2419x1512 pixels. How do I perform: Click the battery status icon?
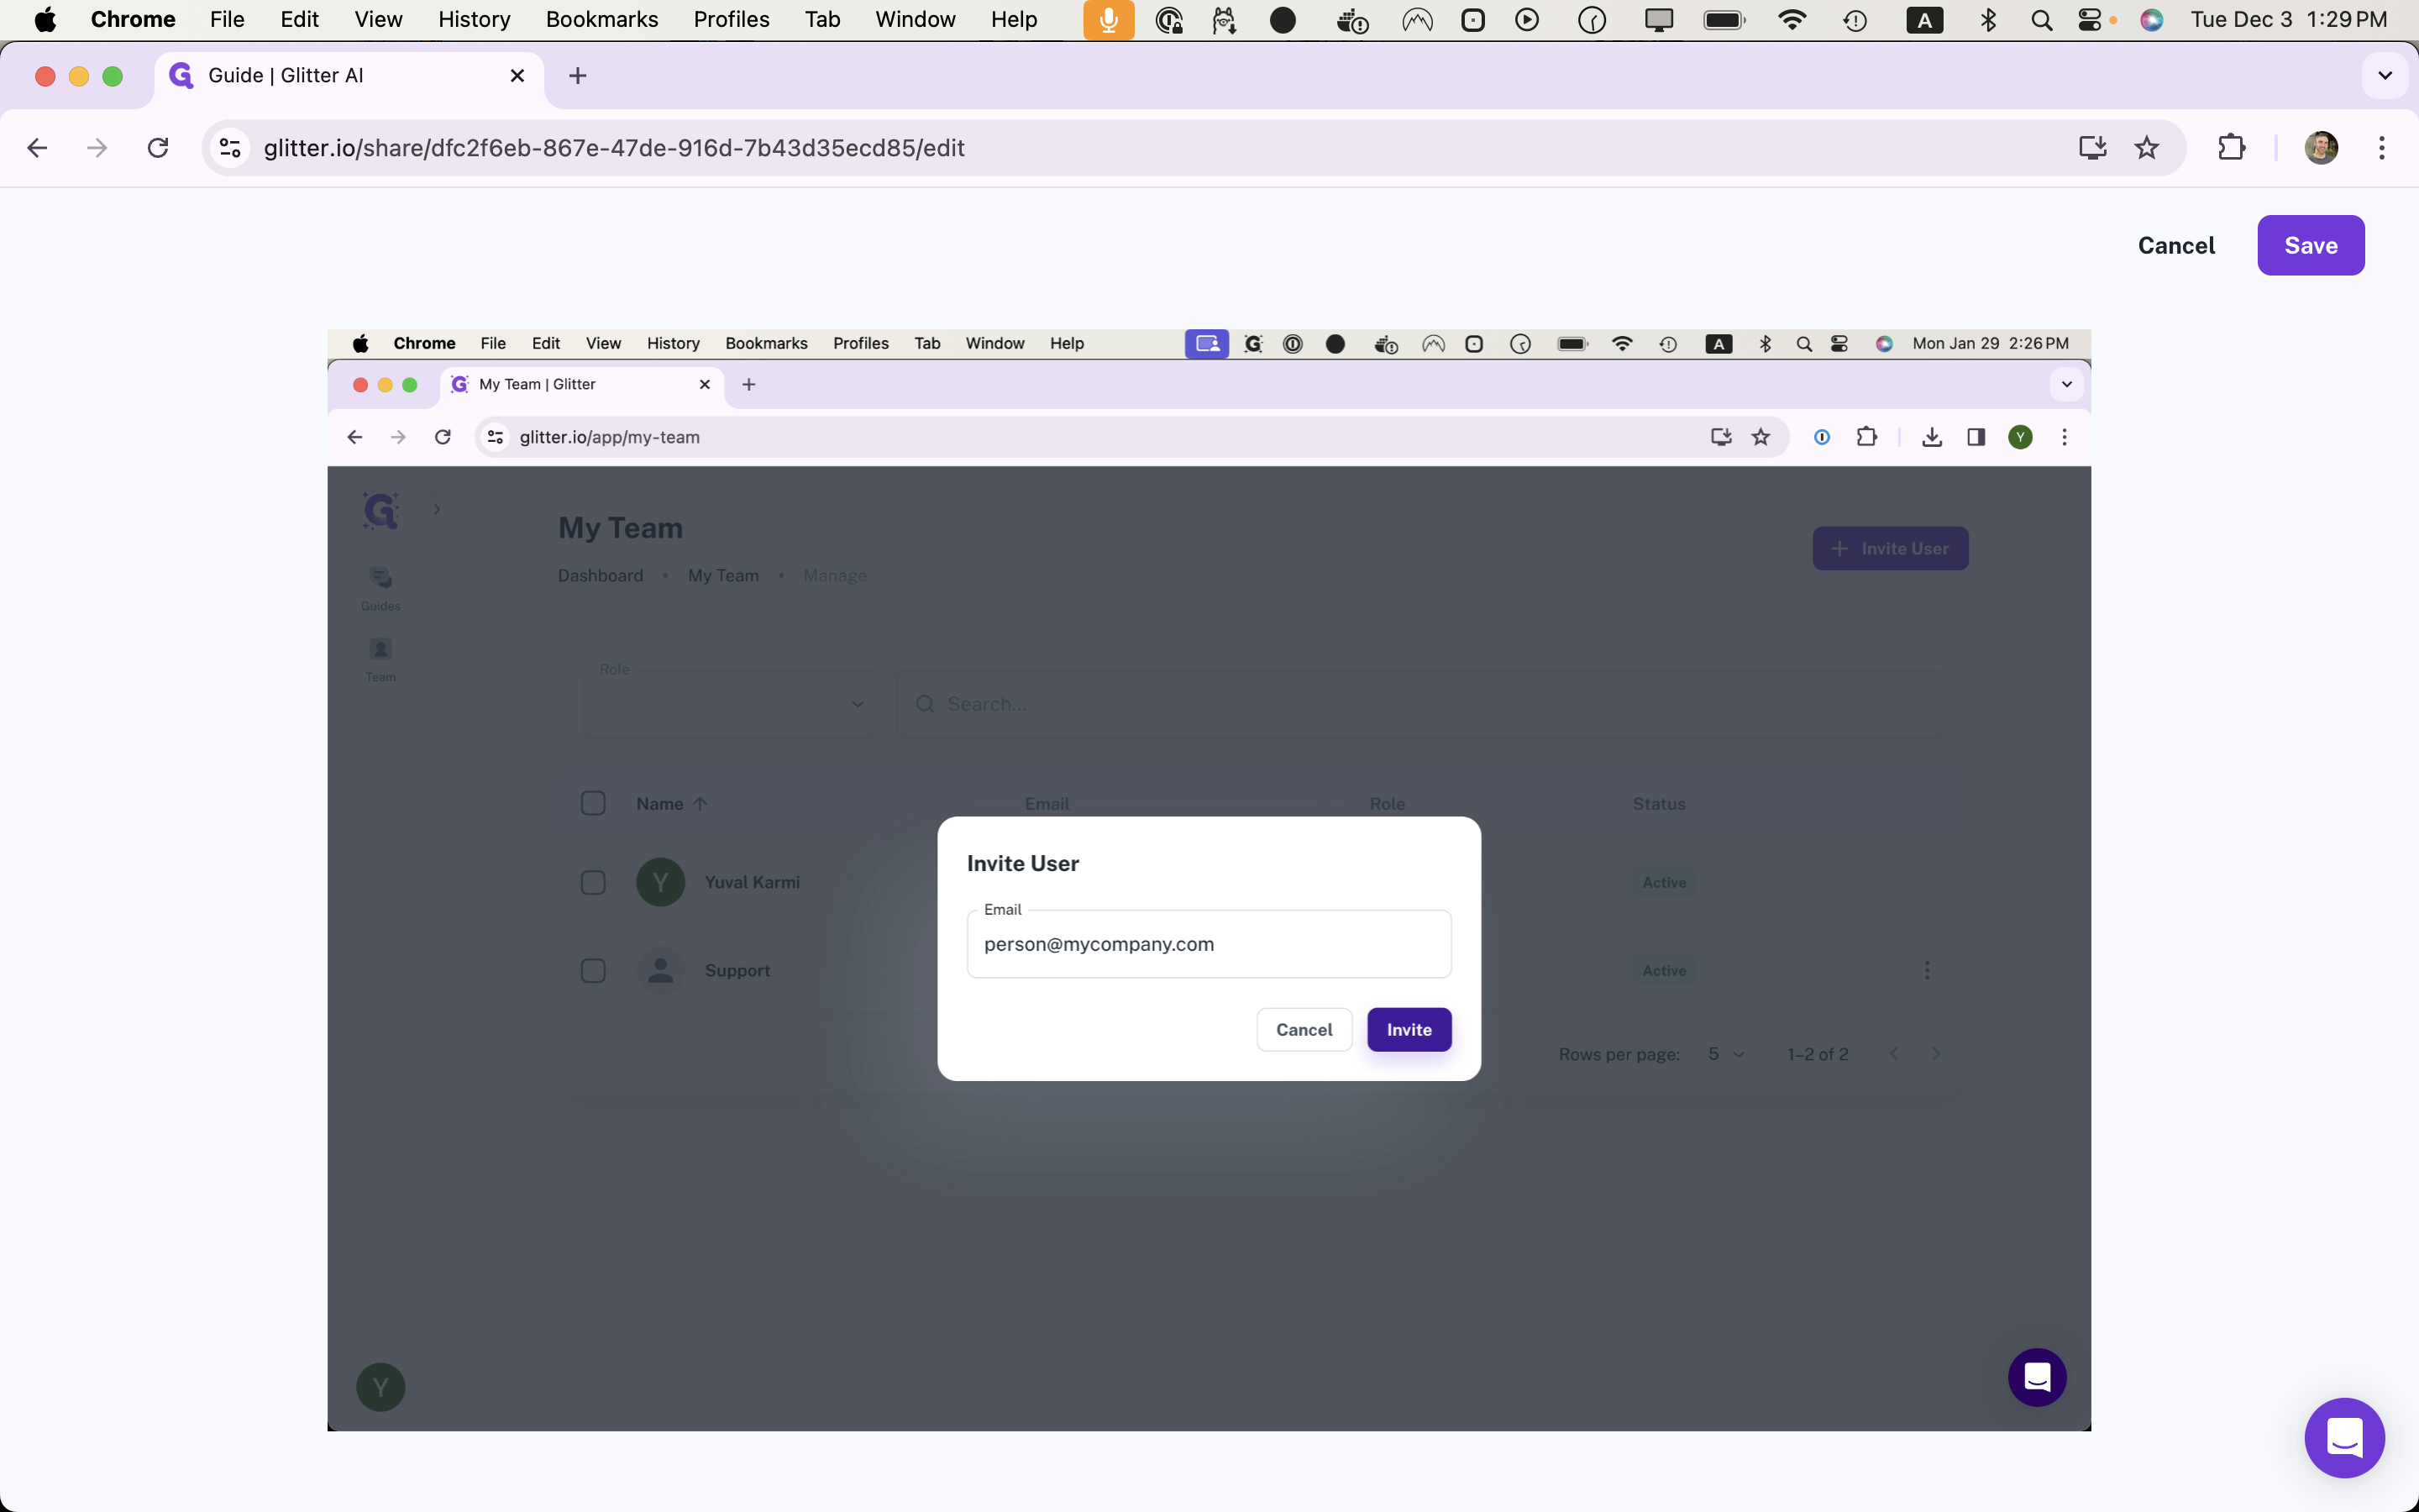[1724, 20]
